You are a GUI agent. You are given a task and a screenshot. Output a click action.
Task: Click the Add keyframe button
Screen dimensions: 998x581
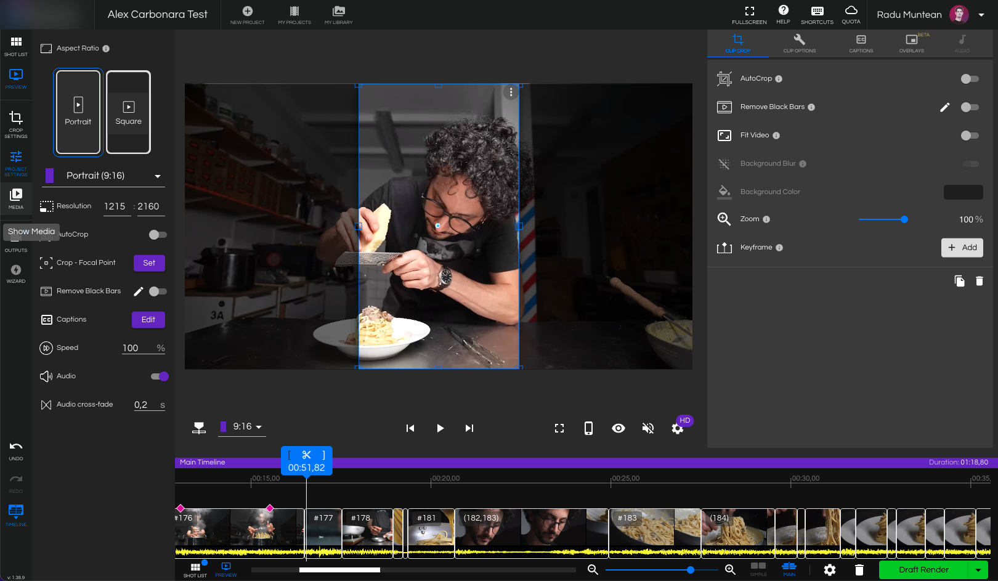tap(962, 248)
